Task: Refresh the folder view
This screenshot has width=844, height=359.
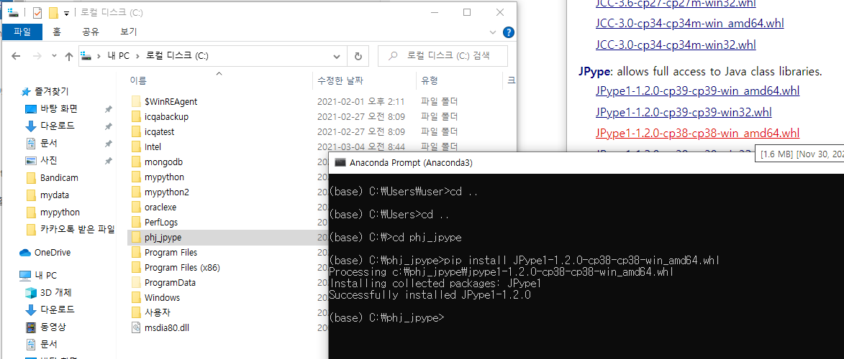Action: pyautogui.click(x=358, y=56)
